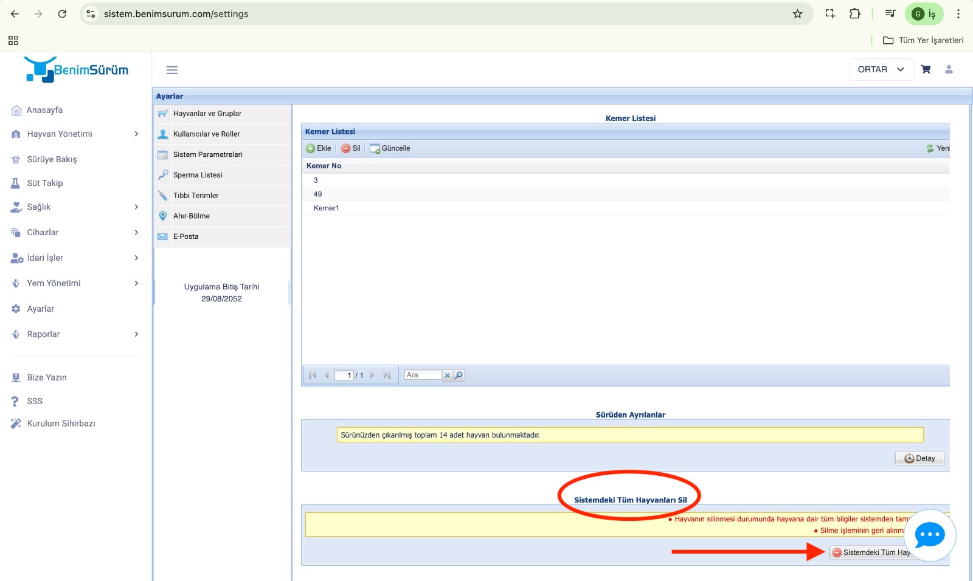Select the Kemer1 row in list
The image size is (973, 581).
tap(327, 208)
